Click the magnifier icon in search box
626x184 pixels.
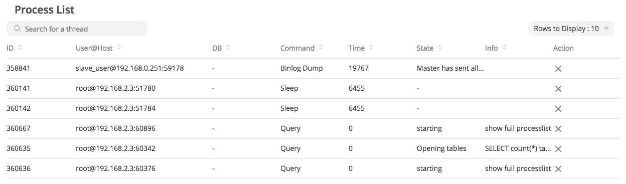click(x=18, y=29)
